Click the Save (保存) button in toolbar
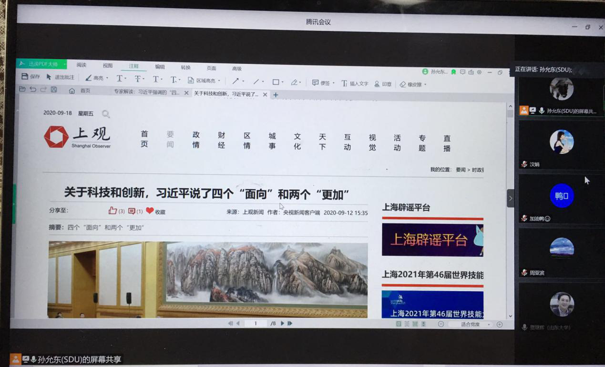Screen dimensions: 605x367 coord(31,77)
